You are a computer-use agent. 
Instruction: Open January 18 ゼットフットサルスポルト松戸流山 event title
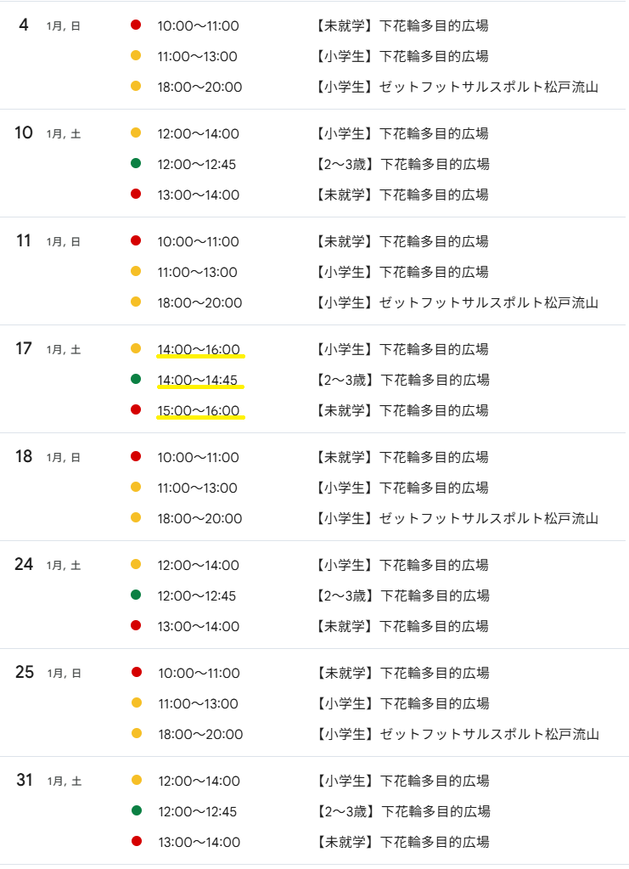(x=457, y=518)
